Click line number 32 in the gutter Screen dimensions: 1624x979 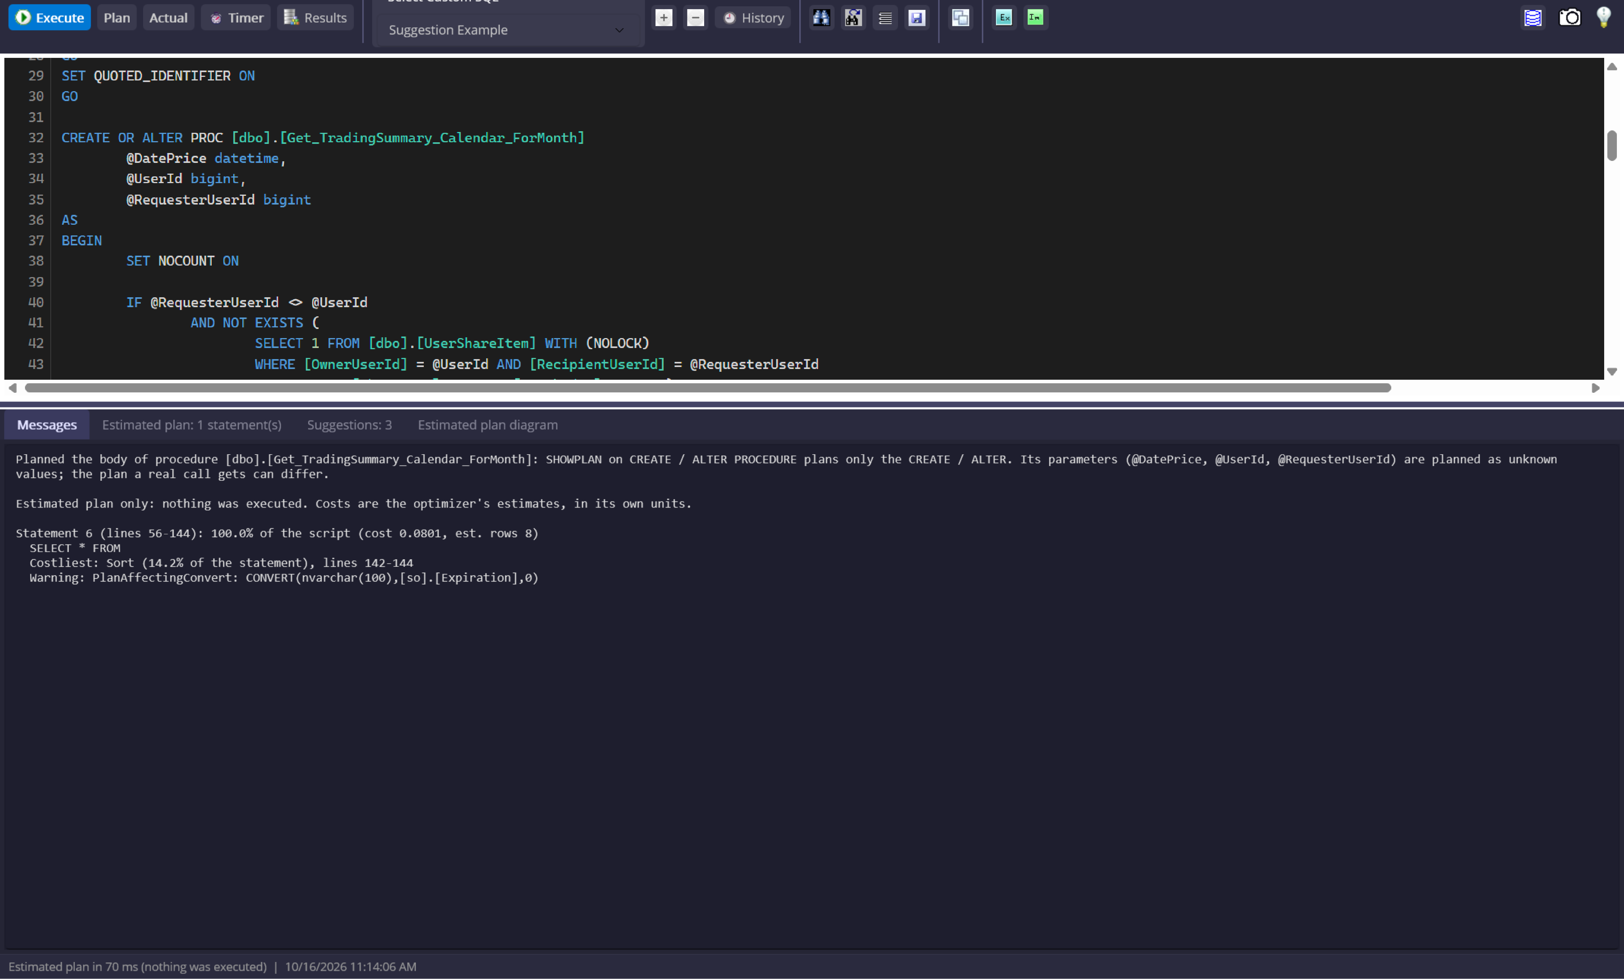tap(36, 138)
